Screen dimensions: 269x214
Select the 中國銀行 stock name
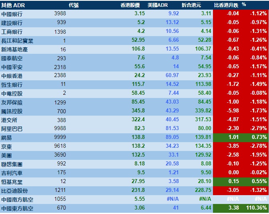[12, 14]
